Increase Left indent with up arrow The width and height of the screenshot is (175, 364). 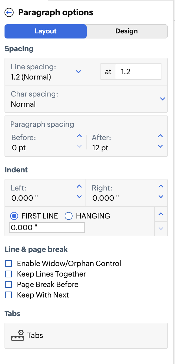[79, 186]
